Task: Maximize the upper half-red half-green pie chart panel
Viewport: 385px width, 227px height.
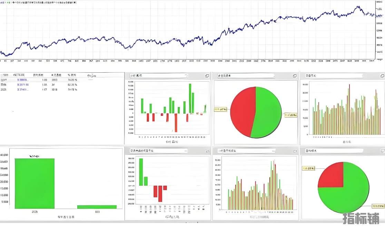Action: tap(295, 76)
